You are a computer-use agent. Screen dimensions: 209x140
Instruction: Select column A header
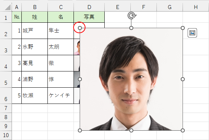(17, 7)
